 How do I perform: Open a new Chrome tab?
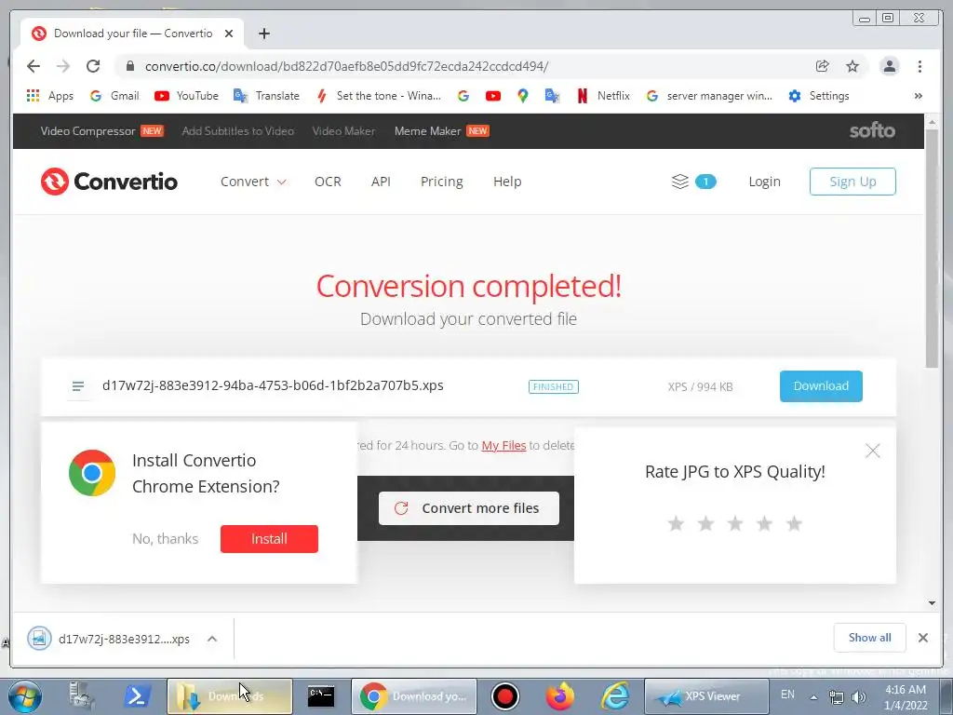[x=263, y=34]
